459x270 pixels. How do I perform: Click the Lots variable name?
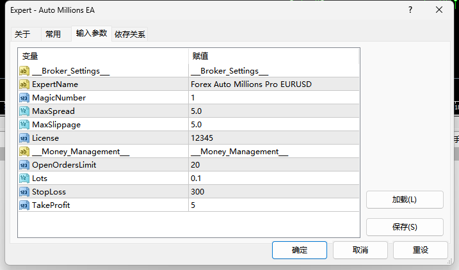click(x=40, y=179)
